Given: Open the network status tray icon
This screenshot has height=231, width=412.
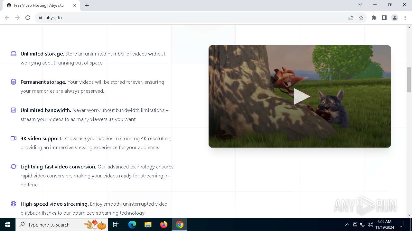Looking at the screenshot, I should pos(363,225).
